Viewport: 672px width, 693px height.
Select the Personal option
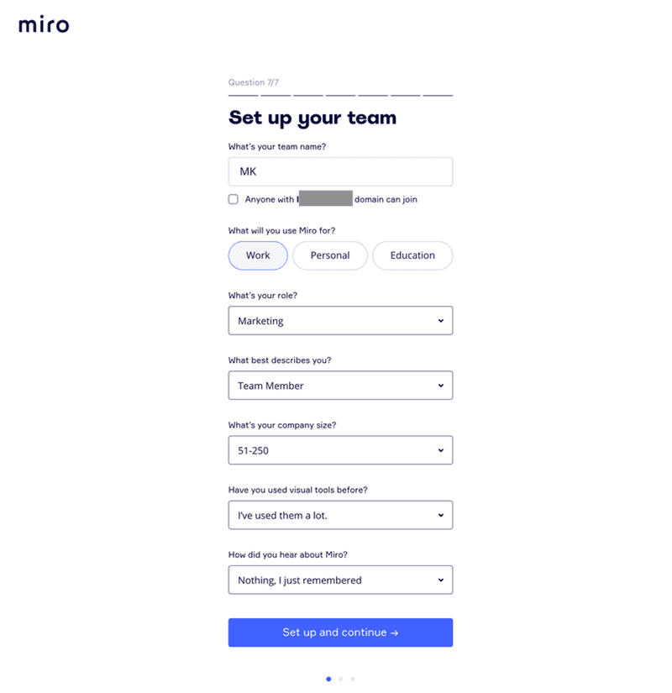329,255
